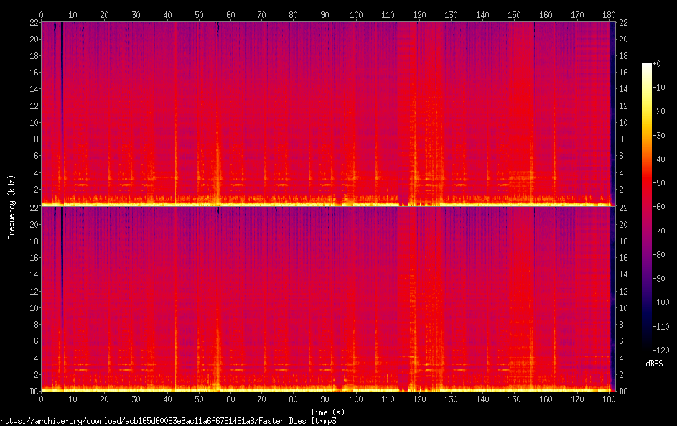677x426 pixels.
Task: Click the 180 second marker on the top time axis
Action: [x=609, y=14]
